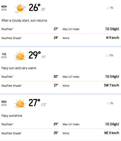Screen dimensions: 121x141
Task: Click the raindrop icon next to Monday's 1%
Action: [108, 8]
